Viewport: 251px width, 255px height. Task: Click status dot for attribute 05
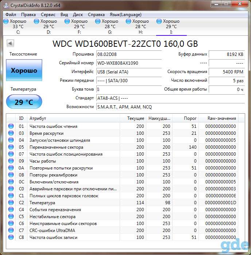pyautogui.click(x=11, y=147)
